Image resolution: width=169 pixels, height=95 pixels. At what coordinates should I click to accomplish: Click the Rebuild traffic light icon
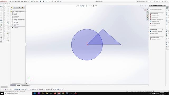click(x=56, y=1)
